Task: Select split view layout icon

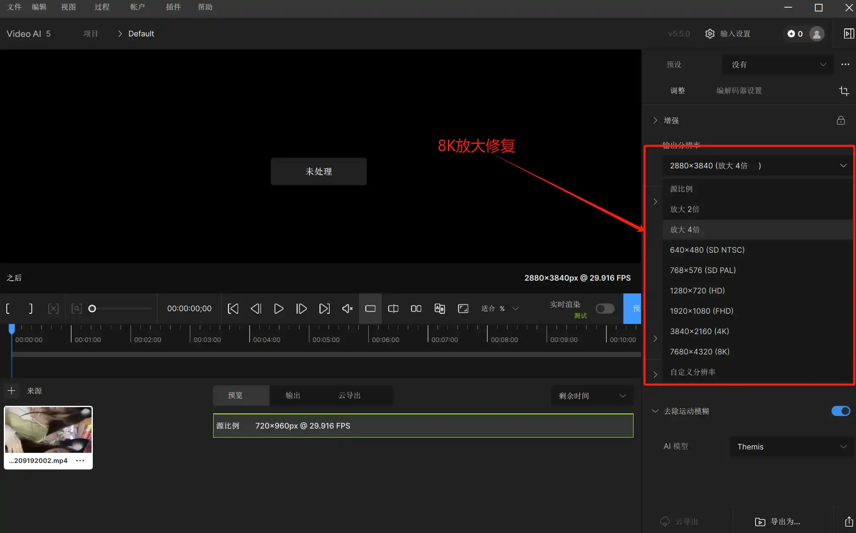Action: pyautogui.click(x=393, y=309)
